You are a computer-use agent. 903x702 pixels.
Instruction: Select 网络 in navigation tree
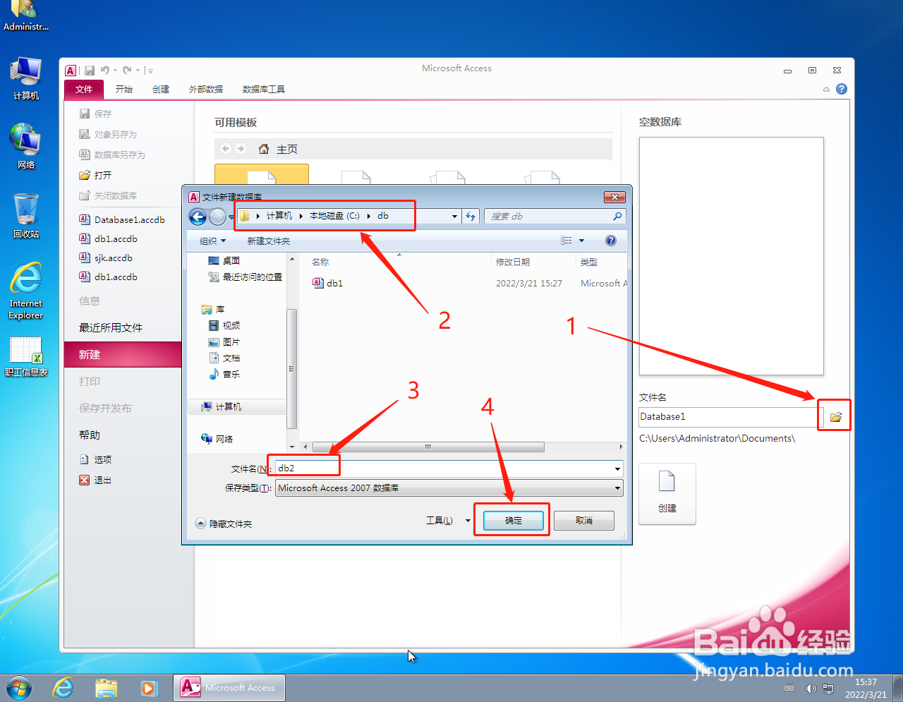[x=217, y=439]
